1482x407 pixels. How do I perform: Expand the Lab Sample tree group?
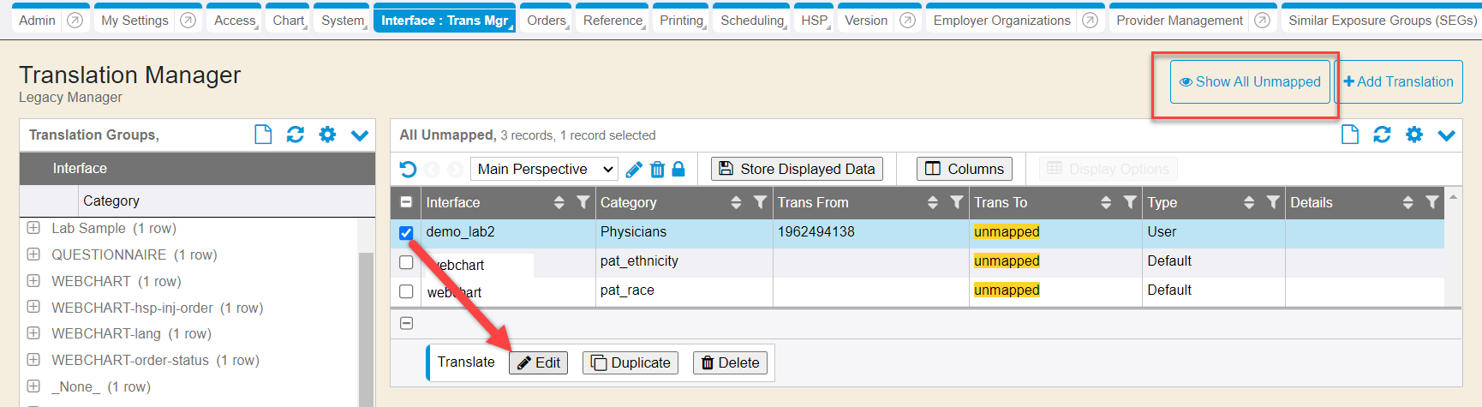coord(33,228)
